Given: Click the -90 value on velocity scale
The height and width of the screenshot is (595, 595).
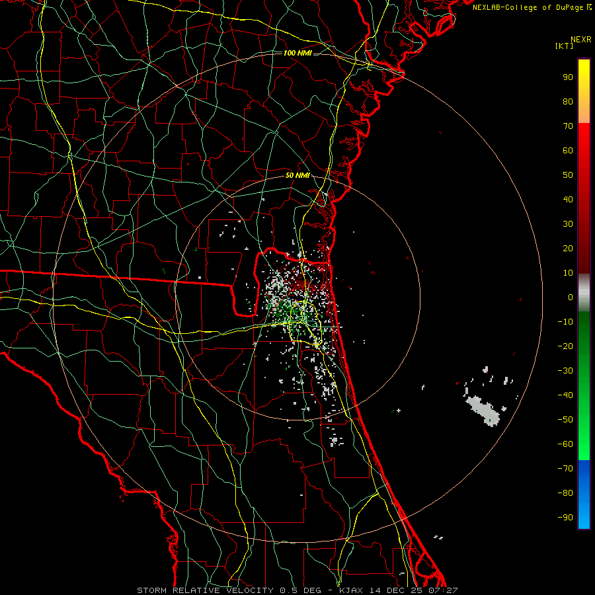Looking at the screenshot, I should [565, 517].
